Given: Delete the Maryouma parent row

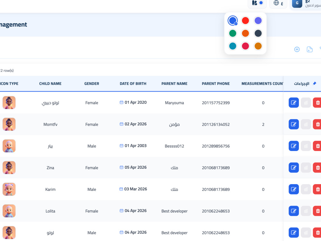Looking at the screenshot, I should (317, 103).
